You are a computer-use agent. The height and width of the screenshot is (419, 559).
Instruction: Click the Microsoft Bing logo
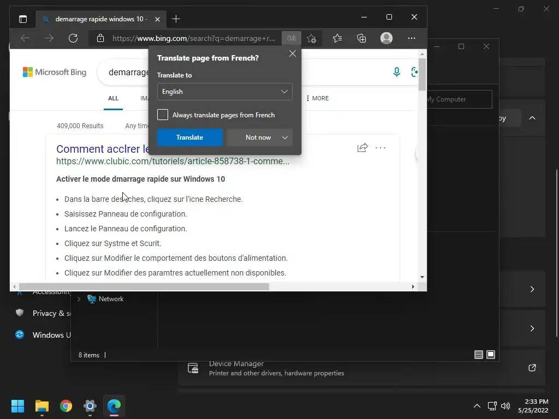coord(55,73)
